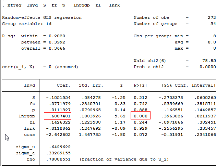
Task: Click the highlighted lnrgdp p-value 0.000
Action: 141,116
